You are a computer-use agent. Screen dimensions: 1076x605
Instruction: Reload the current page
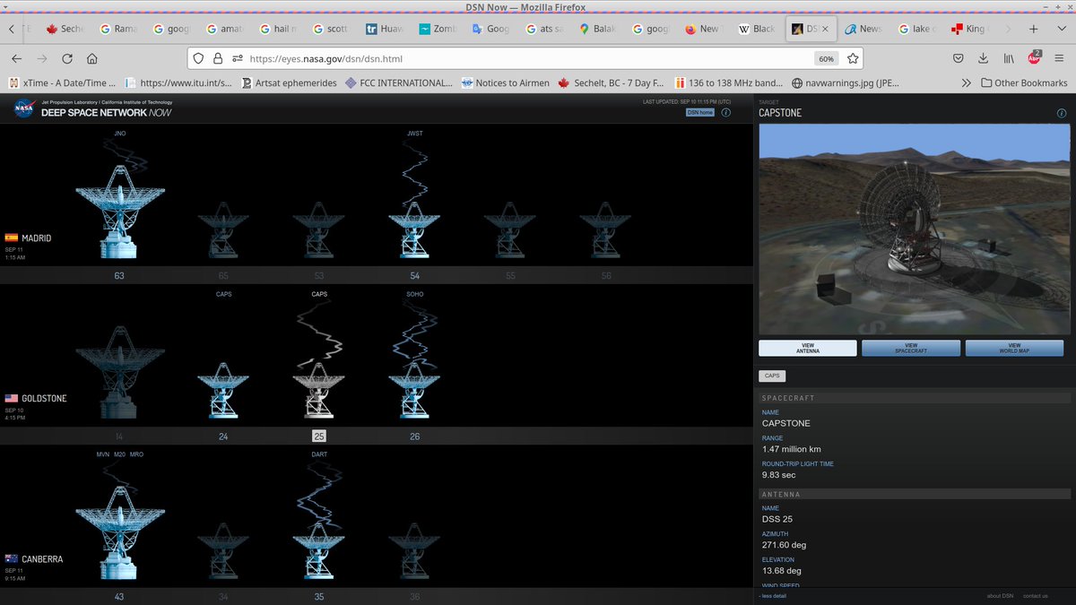tap(67, 58)
